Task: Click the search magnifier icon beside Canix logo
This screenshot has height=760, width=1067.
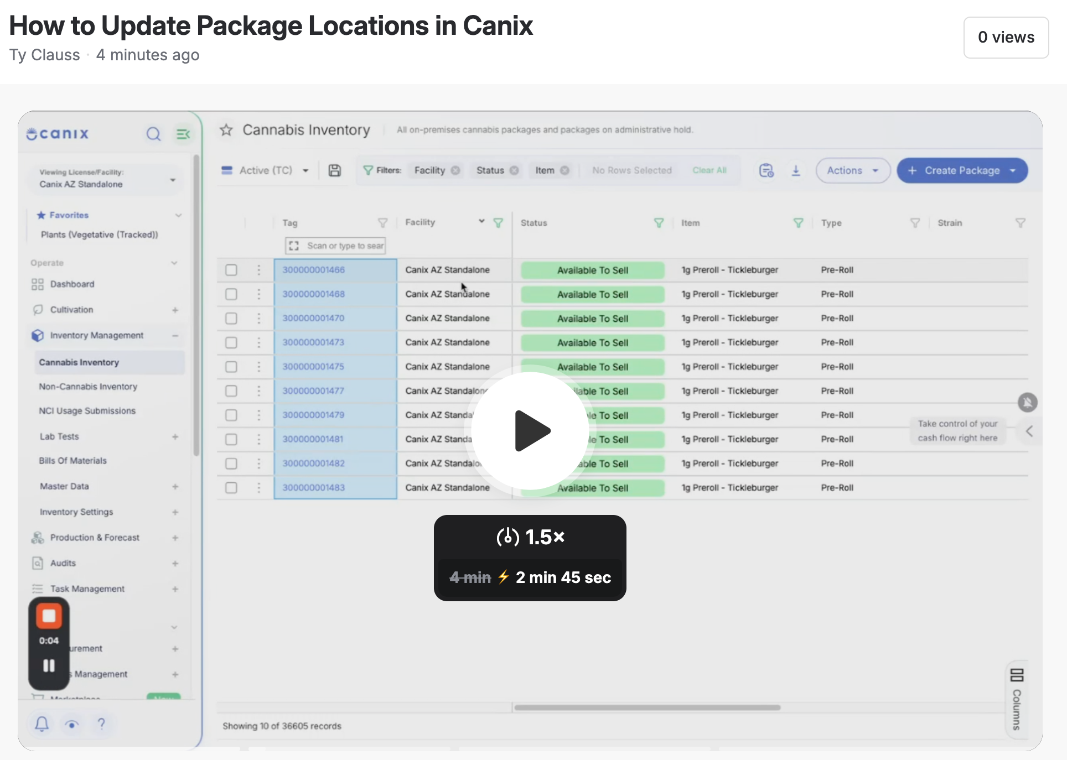Action: click(x=153, y=134)
